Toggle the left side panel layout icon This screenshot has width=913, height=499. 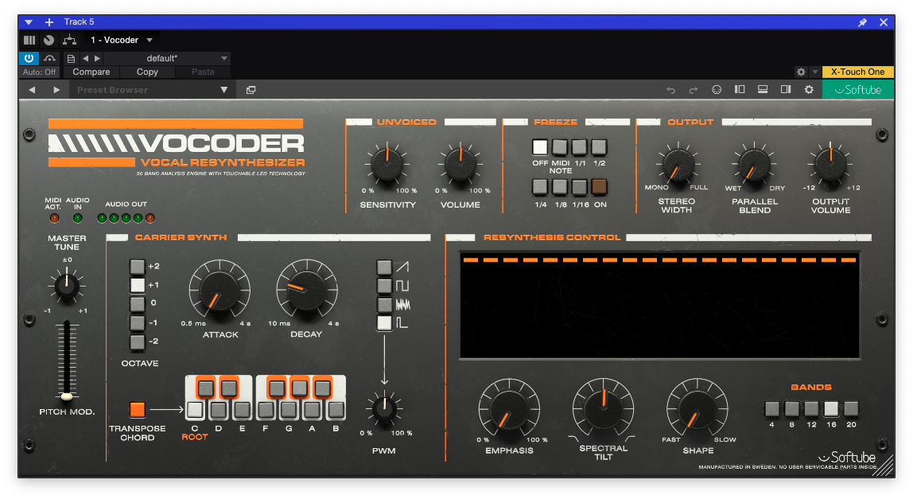pyautogui.click(x=740, y=89)
